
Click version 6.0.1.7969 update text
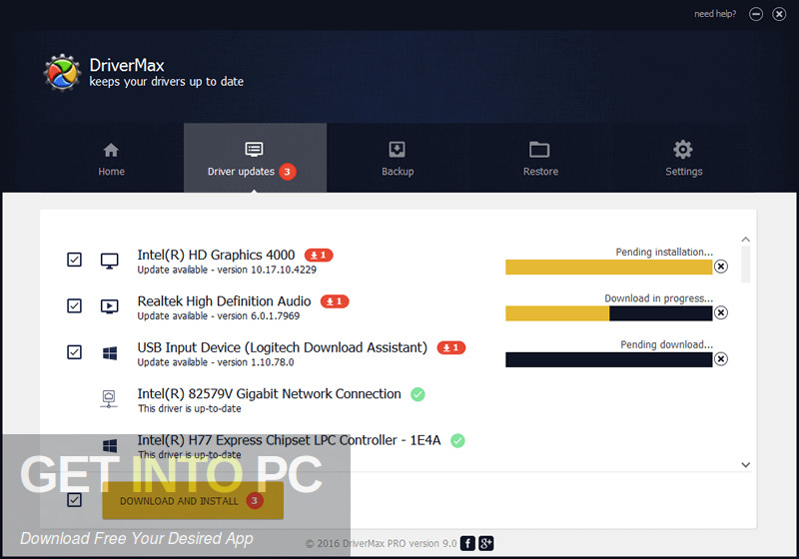(x=219, y=316)
